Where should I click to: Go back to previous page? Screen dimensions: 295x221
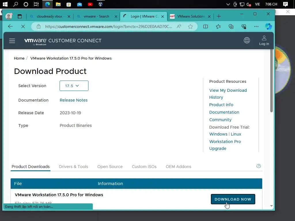coord(10,26)
